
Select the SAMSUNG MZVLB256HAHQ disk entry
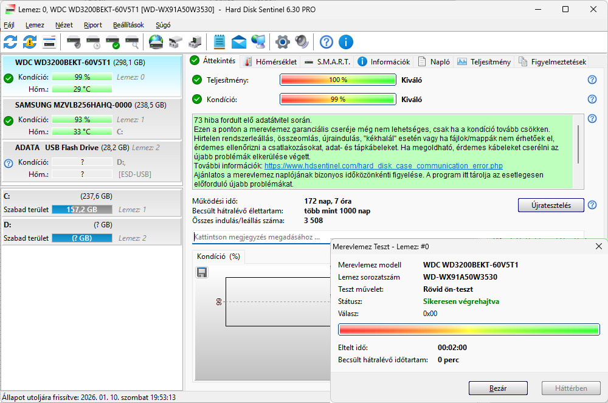(73, 105)
